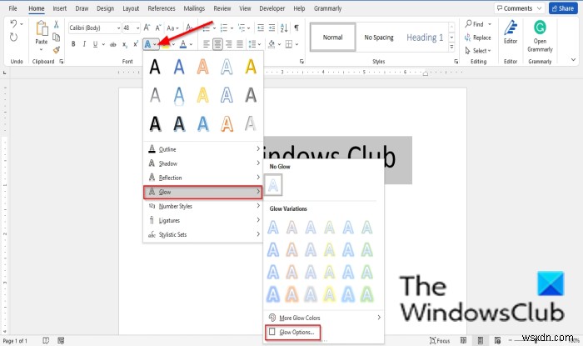Align text left

206,44
